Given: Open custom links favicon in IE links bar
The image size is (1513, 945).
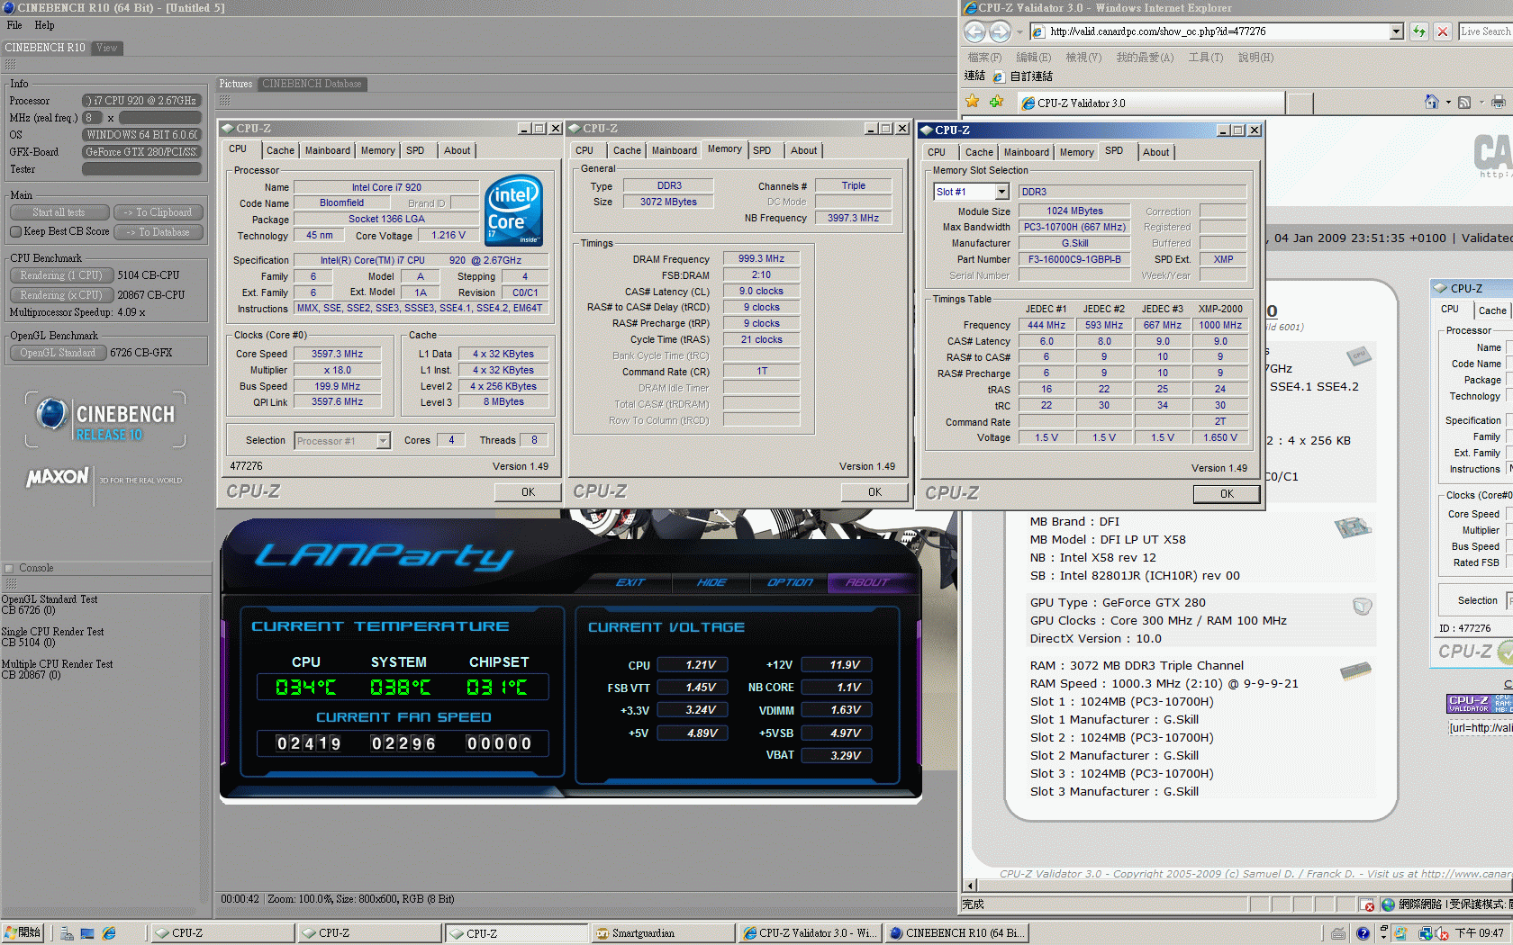Looking at the screenshot, I should point(998,76).
